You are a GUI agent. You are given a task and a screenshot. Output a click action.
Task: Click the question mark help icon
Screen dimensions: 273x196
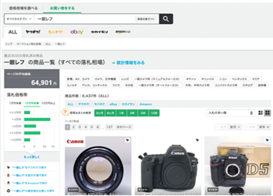(x=65, y=113)
